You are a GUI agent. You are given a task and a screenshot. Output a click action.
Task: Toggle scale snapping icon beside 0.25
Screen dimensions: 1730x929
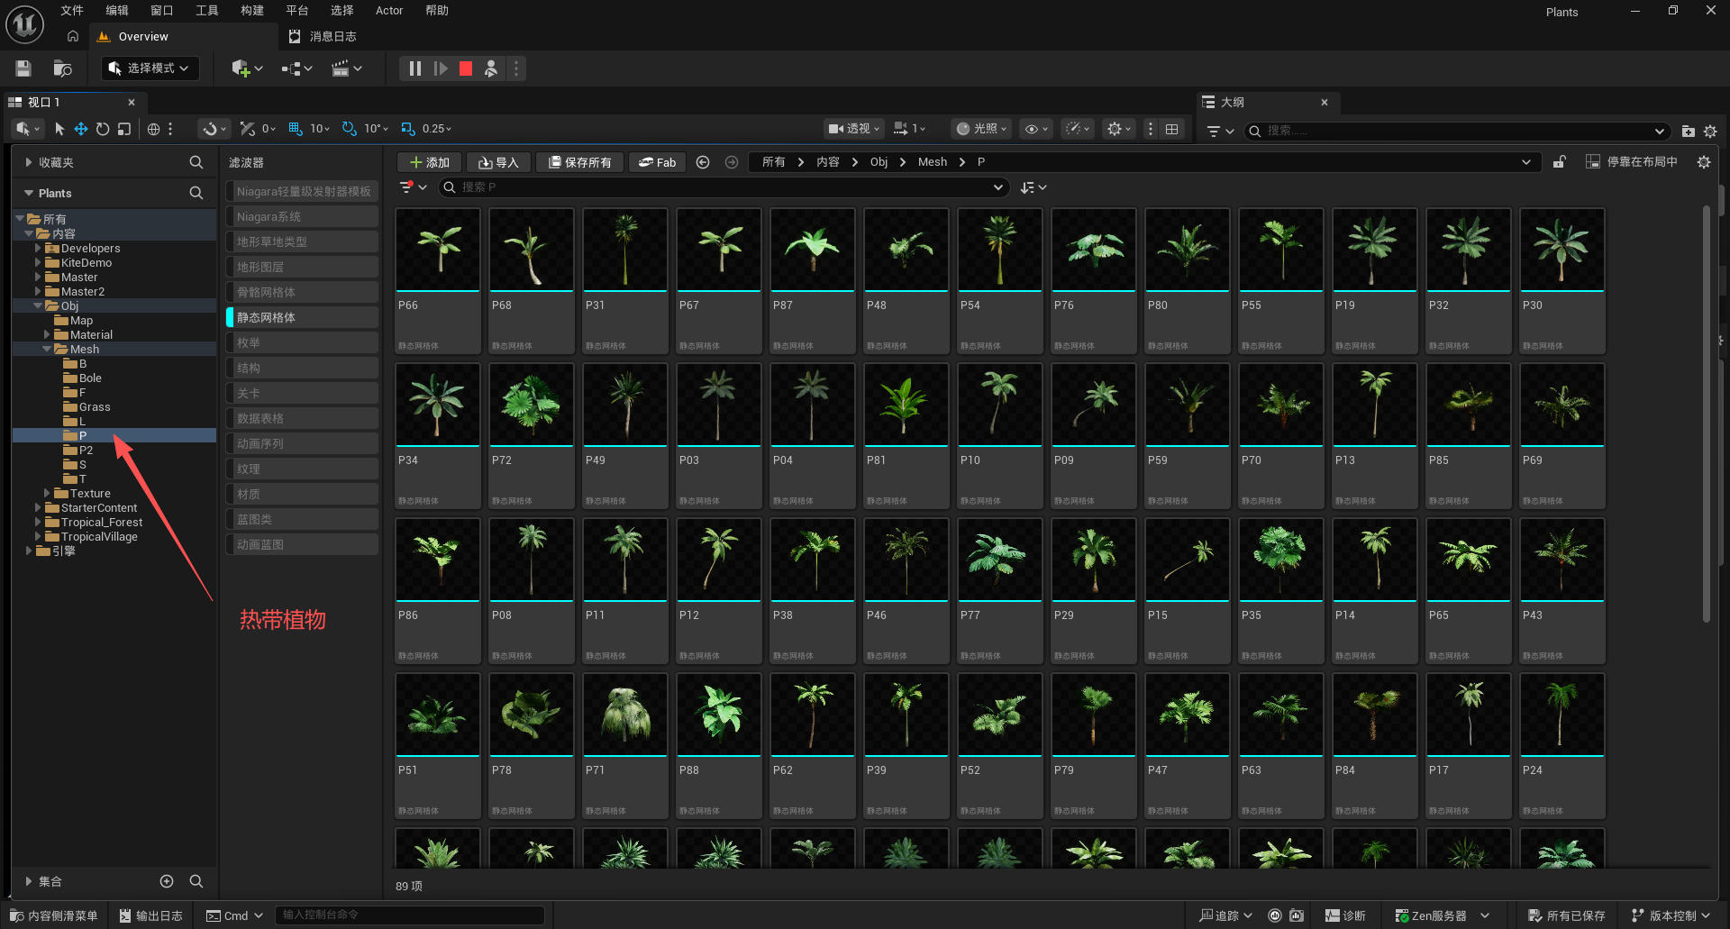point(408,129)
